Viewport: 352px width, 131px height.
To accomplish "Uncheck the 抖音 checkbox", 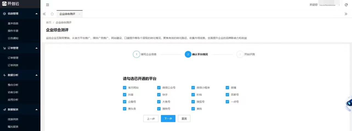I will pyautogui.click(x=125, y=95).
